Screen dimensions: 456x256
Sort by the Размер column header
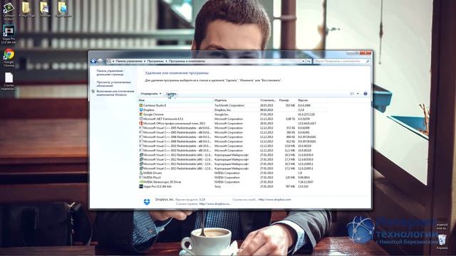[287, 100]
